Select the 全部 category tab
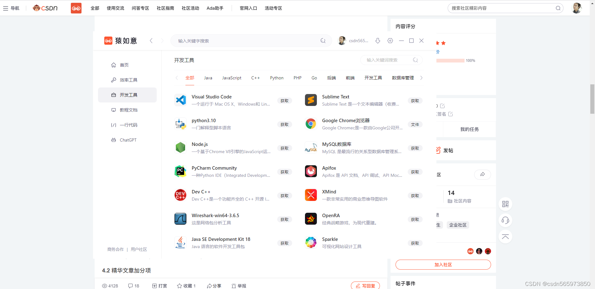The width and height of the screenshot is (595, 289). coord(190,78)
